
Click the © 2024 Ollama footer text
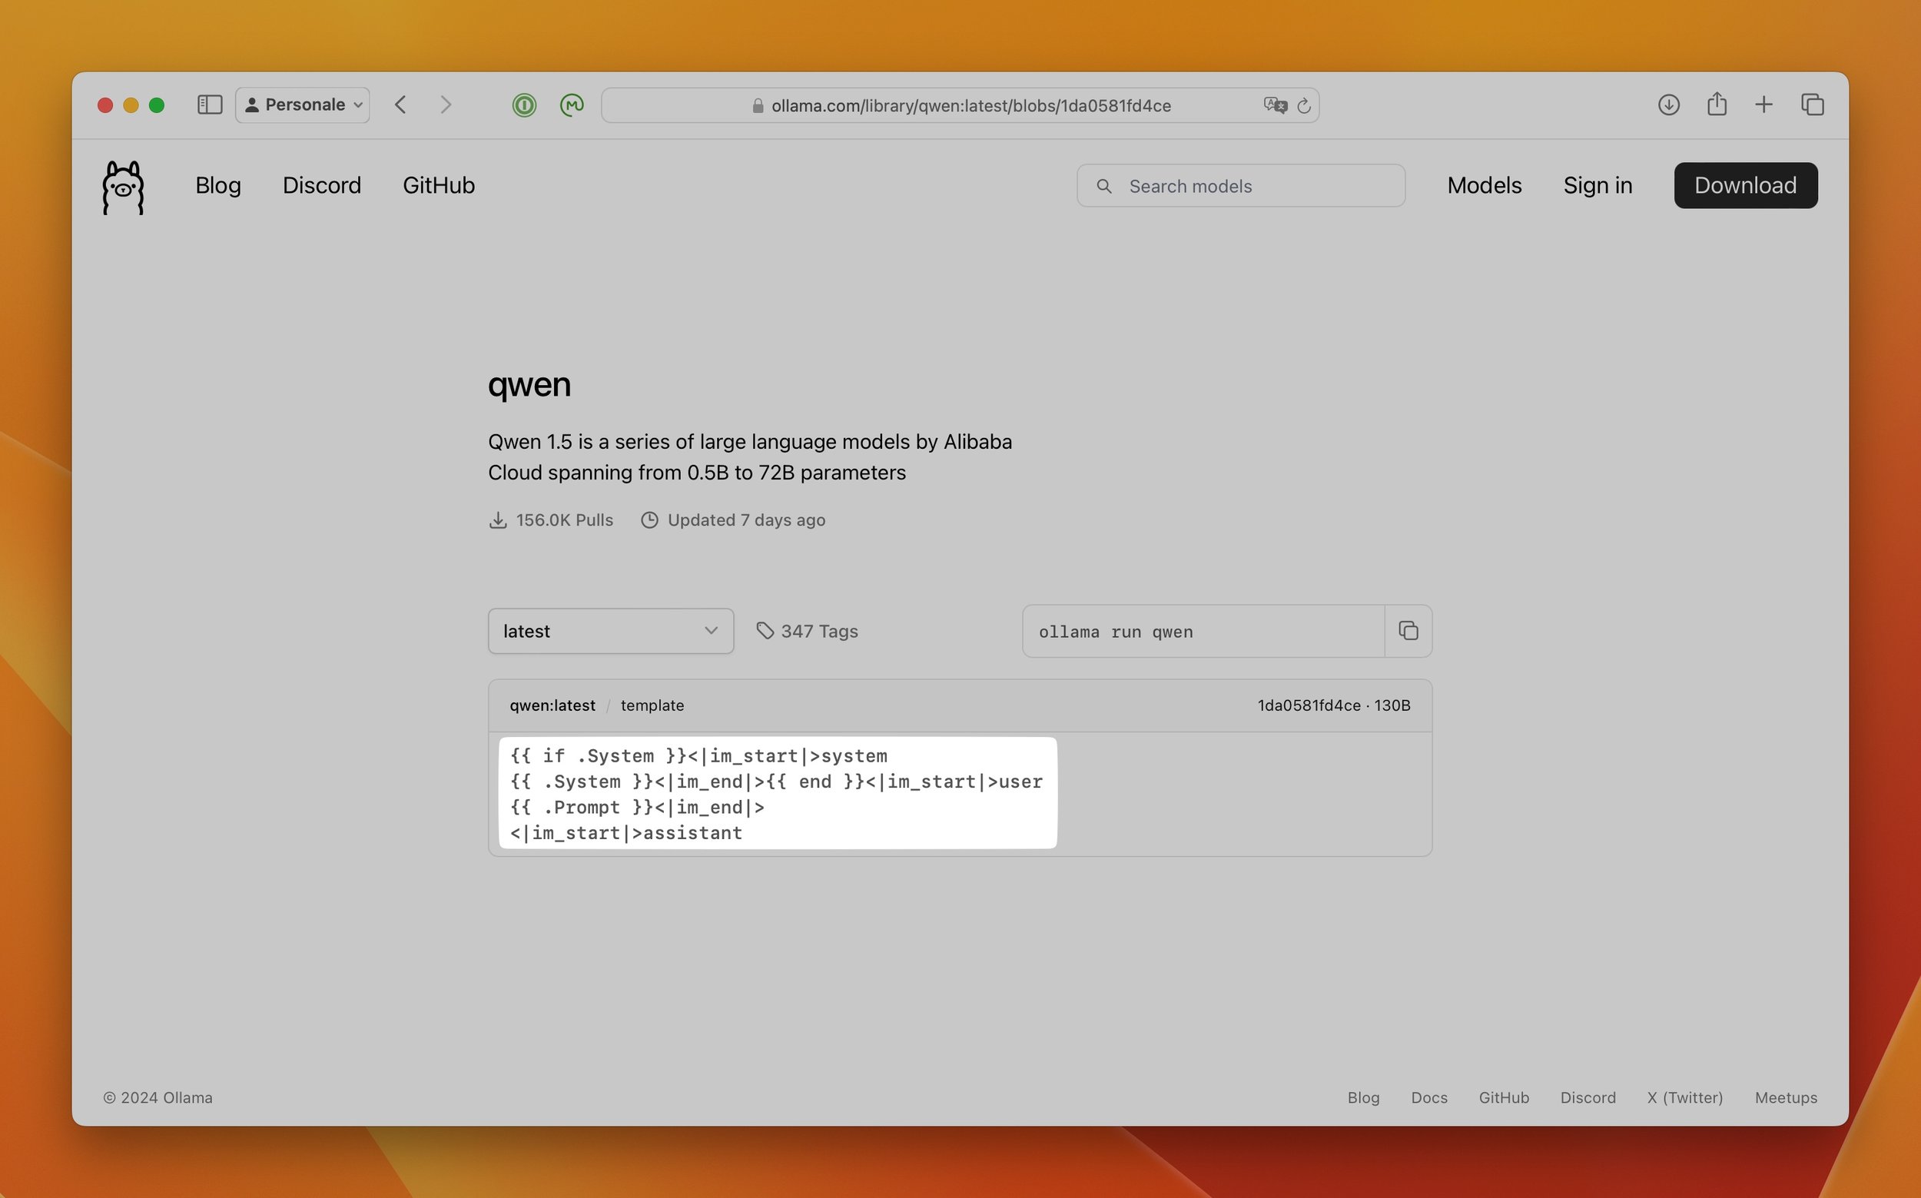point(158,1097)
